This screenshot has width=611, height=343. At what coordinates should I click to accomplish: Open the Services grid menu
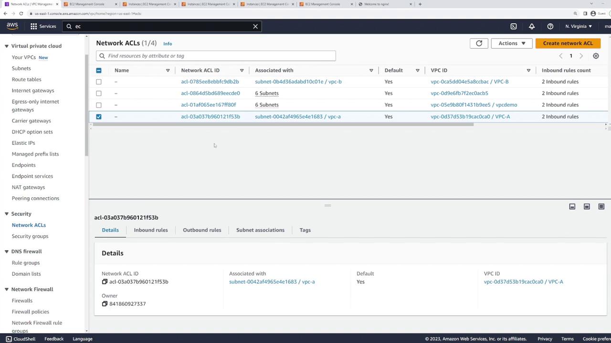click(x=43, y=27)
